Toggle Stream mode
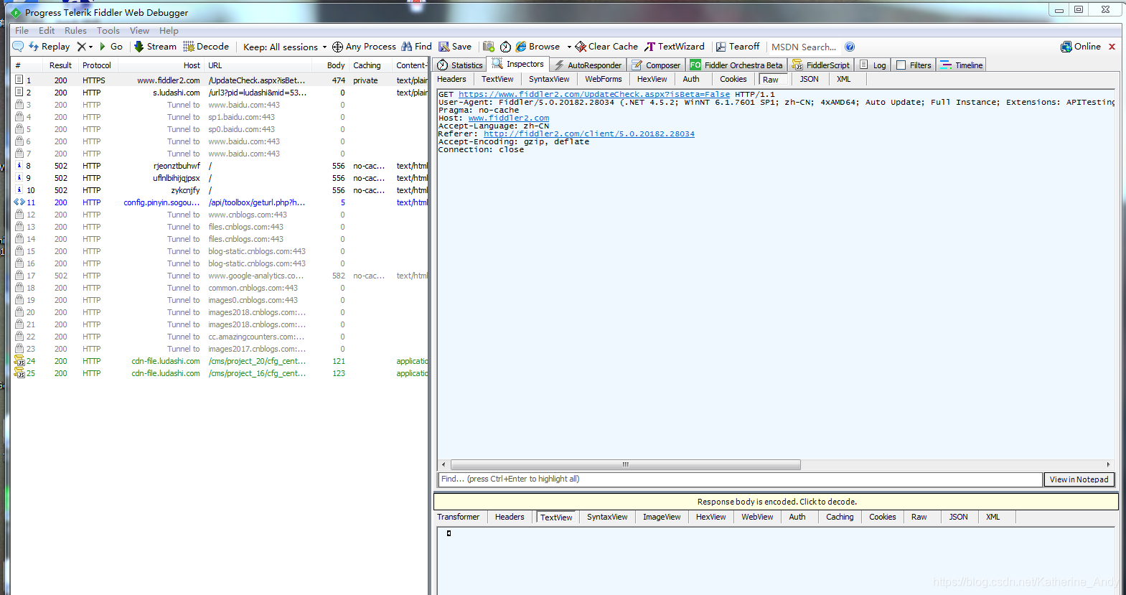 click(155, 47)
